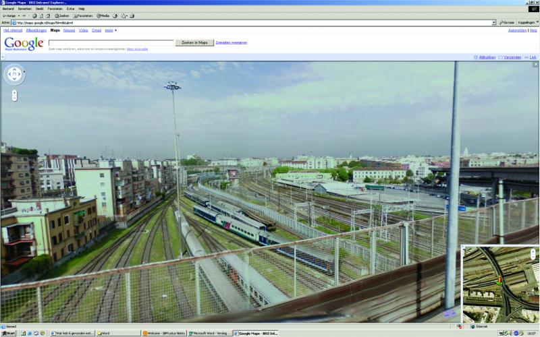Open the Nieuws link
This screenshot has height=337, width=540.
(x=69, y=30)
